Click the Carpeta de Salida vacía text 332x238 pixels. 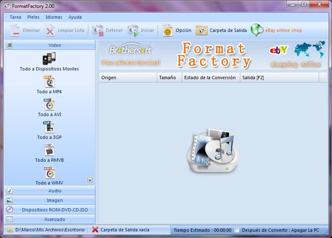tap(125, 230)
